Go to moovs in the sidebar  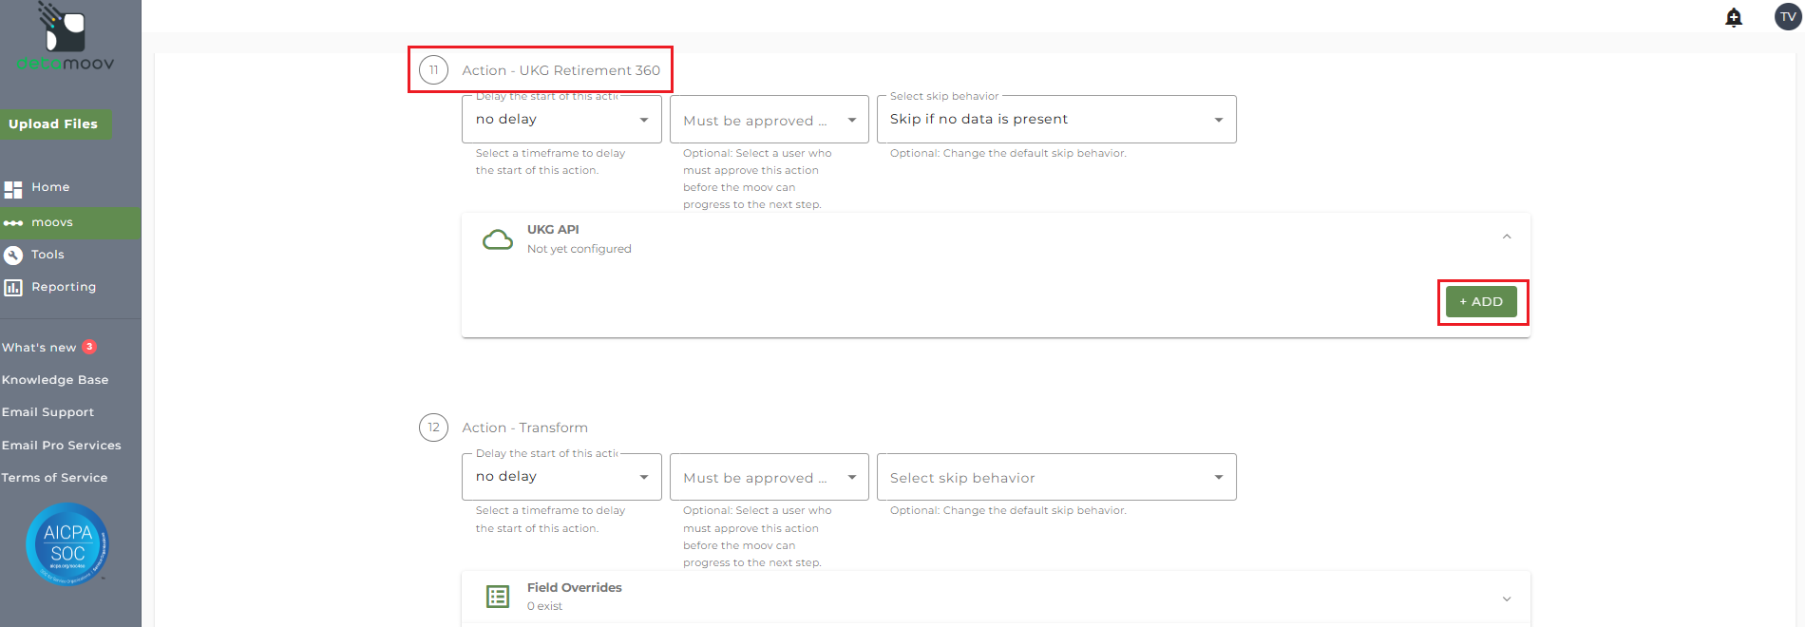pos(52,222)
